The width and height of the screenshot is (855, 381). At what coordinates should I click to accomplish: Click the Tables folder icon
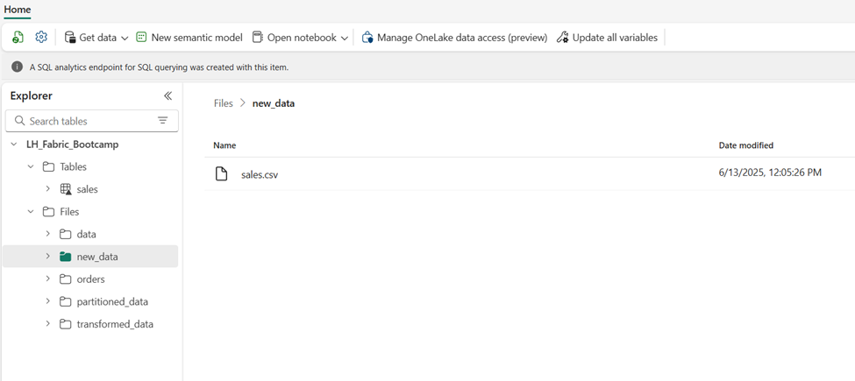pyautogui.click(x=48, y=167)
